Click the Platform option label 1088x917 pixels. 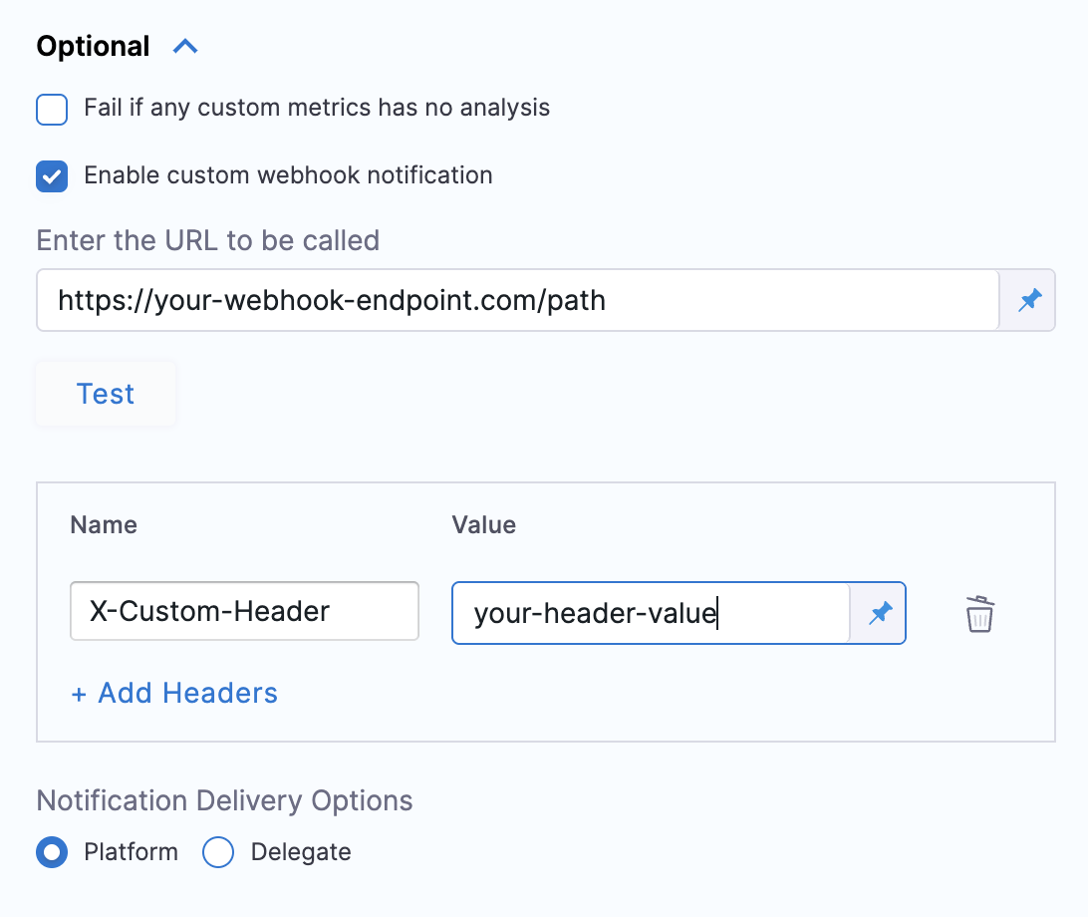(x=131, y=852)
